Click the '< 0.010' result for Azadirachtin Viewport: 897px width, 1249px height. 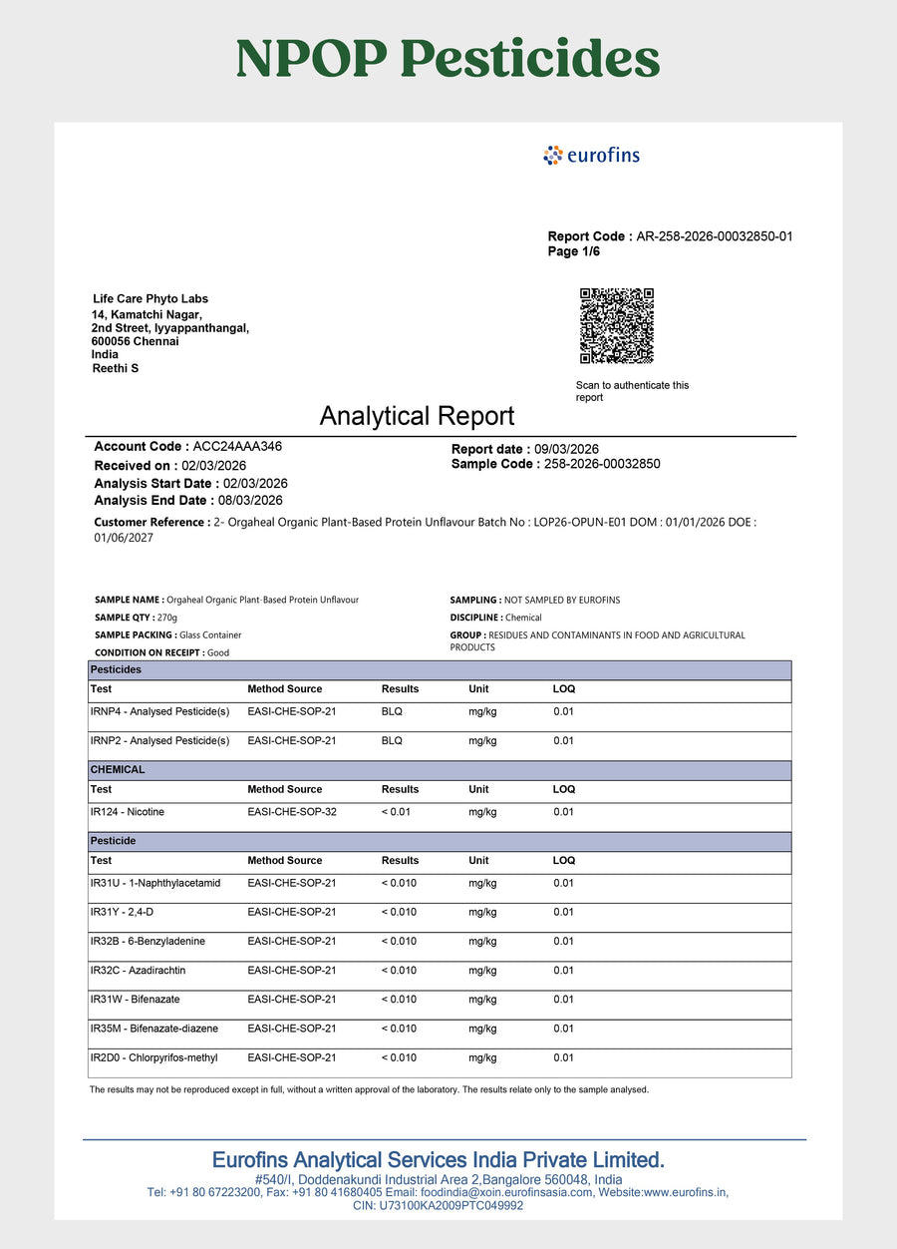(x=399, y=970)
